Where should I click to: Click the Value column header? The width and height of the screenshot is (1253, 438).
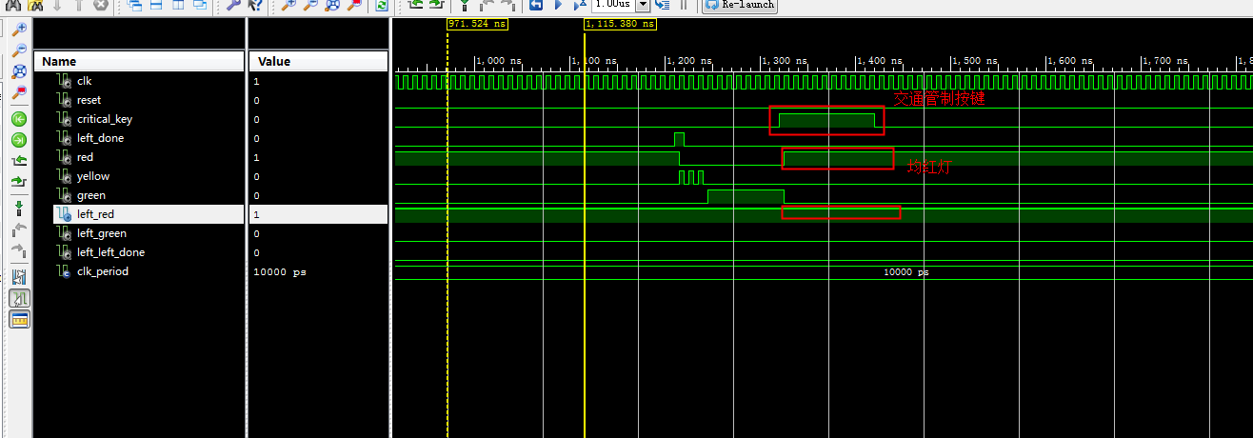click(318, 61)
